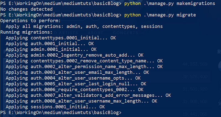The width and height of the screenshot is (221, 117).
Task: Click the contenttypes.0002_remove_content_type_name line
Action: [x=84, y=61]
